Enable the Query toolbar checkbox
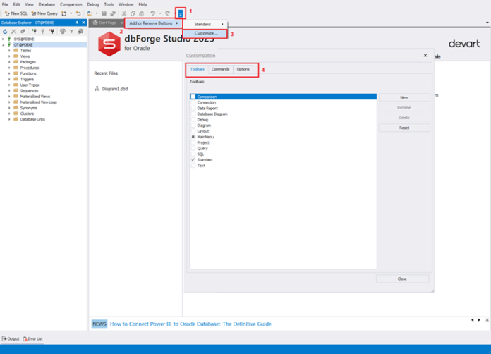The image size is (491, 354). pos(193,148)
